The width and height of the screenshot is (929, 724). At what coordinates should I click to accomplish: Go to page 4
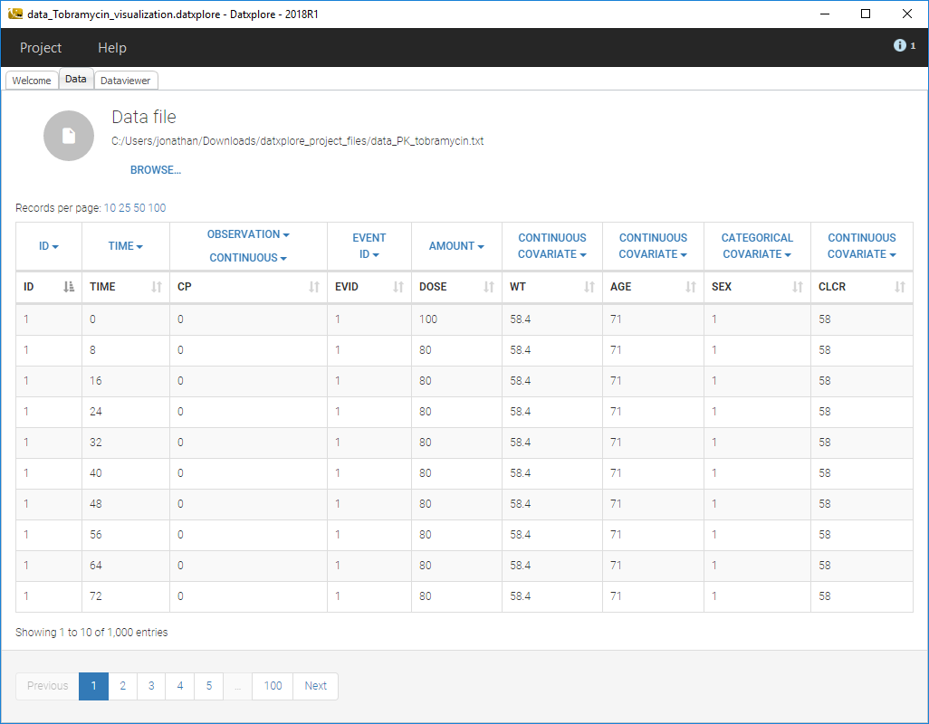(x=180, y=686)
